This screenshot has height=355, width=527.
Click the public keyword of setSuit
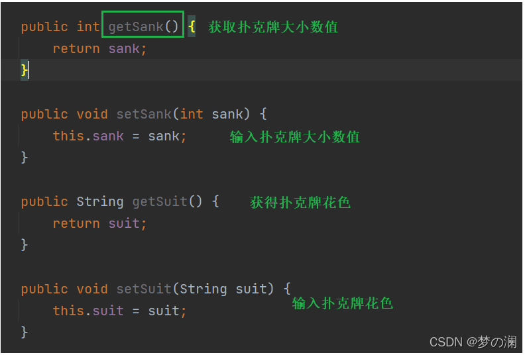[x=44, y=289]
